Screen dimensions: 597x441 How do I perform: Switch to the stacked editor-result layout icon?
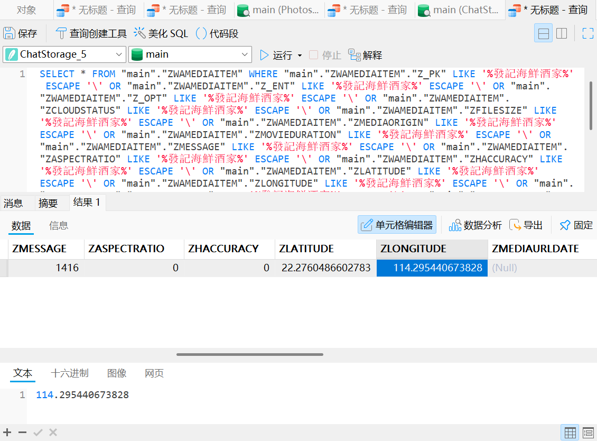(543, 33)
